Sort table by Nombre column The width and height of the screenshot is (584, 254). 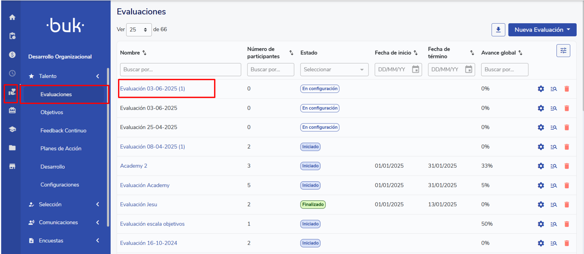(144, 53)
